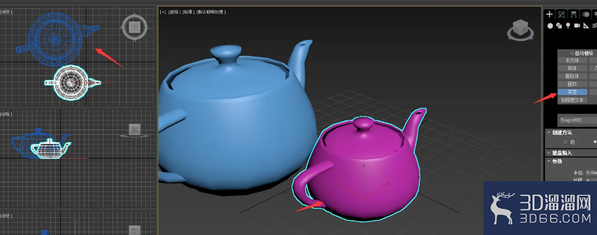The width and height of the screenshot is (597, 235).
Task: Open the 标准 viewport shading menu
Action: coord(188,12)
